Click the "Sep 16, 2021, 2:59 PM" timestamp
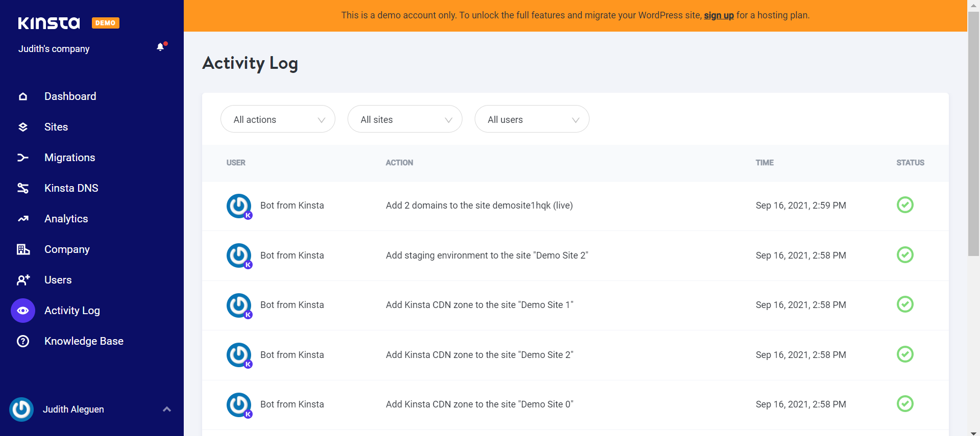 pyautogui.click(x=801, y=206)
